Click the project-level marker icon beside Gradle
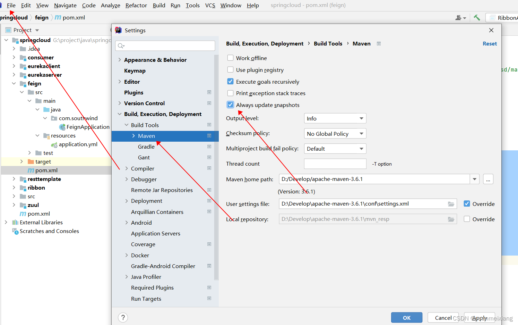Image resolution: width=518 pixels, height=325 pixels. pos(209,147)
